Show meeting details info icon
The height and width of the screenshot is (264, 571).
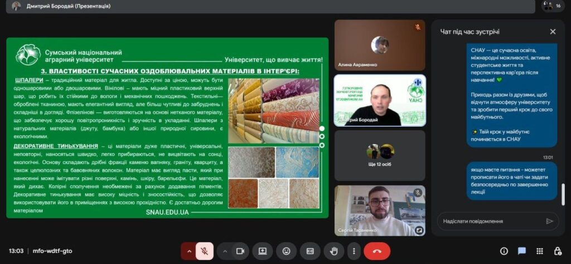pyautogui.click(x=504, y=251)
